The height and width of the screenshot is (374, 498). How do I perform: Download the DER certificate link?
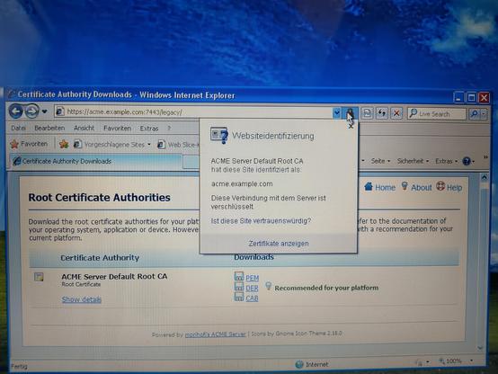[x=252, y=289]
